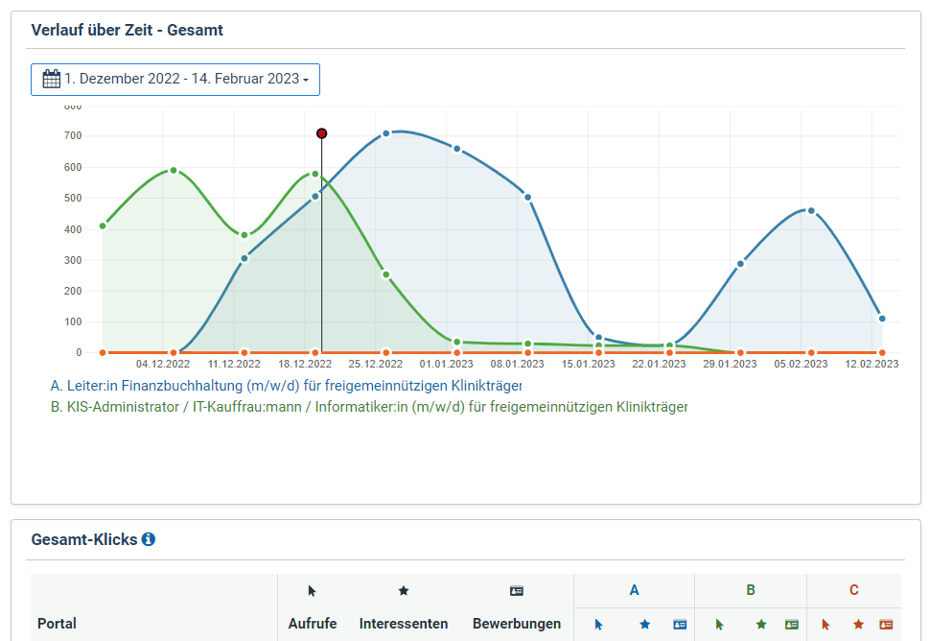Click the red ID card icon under column C

pos(886,624)
